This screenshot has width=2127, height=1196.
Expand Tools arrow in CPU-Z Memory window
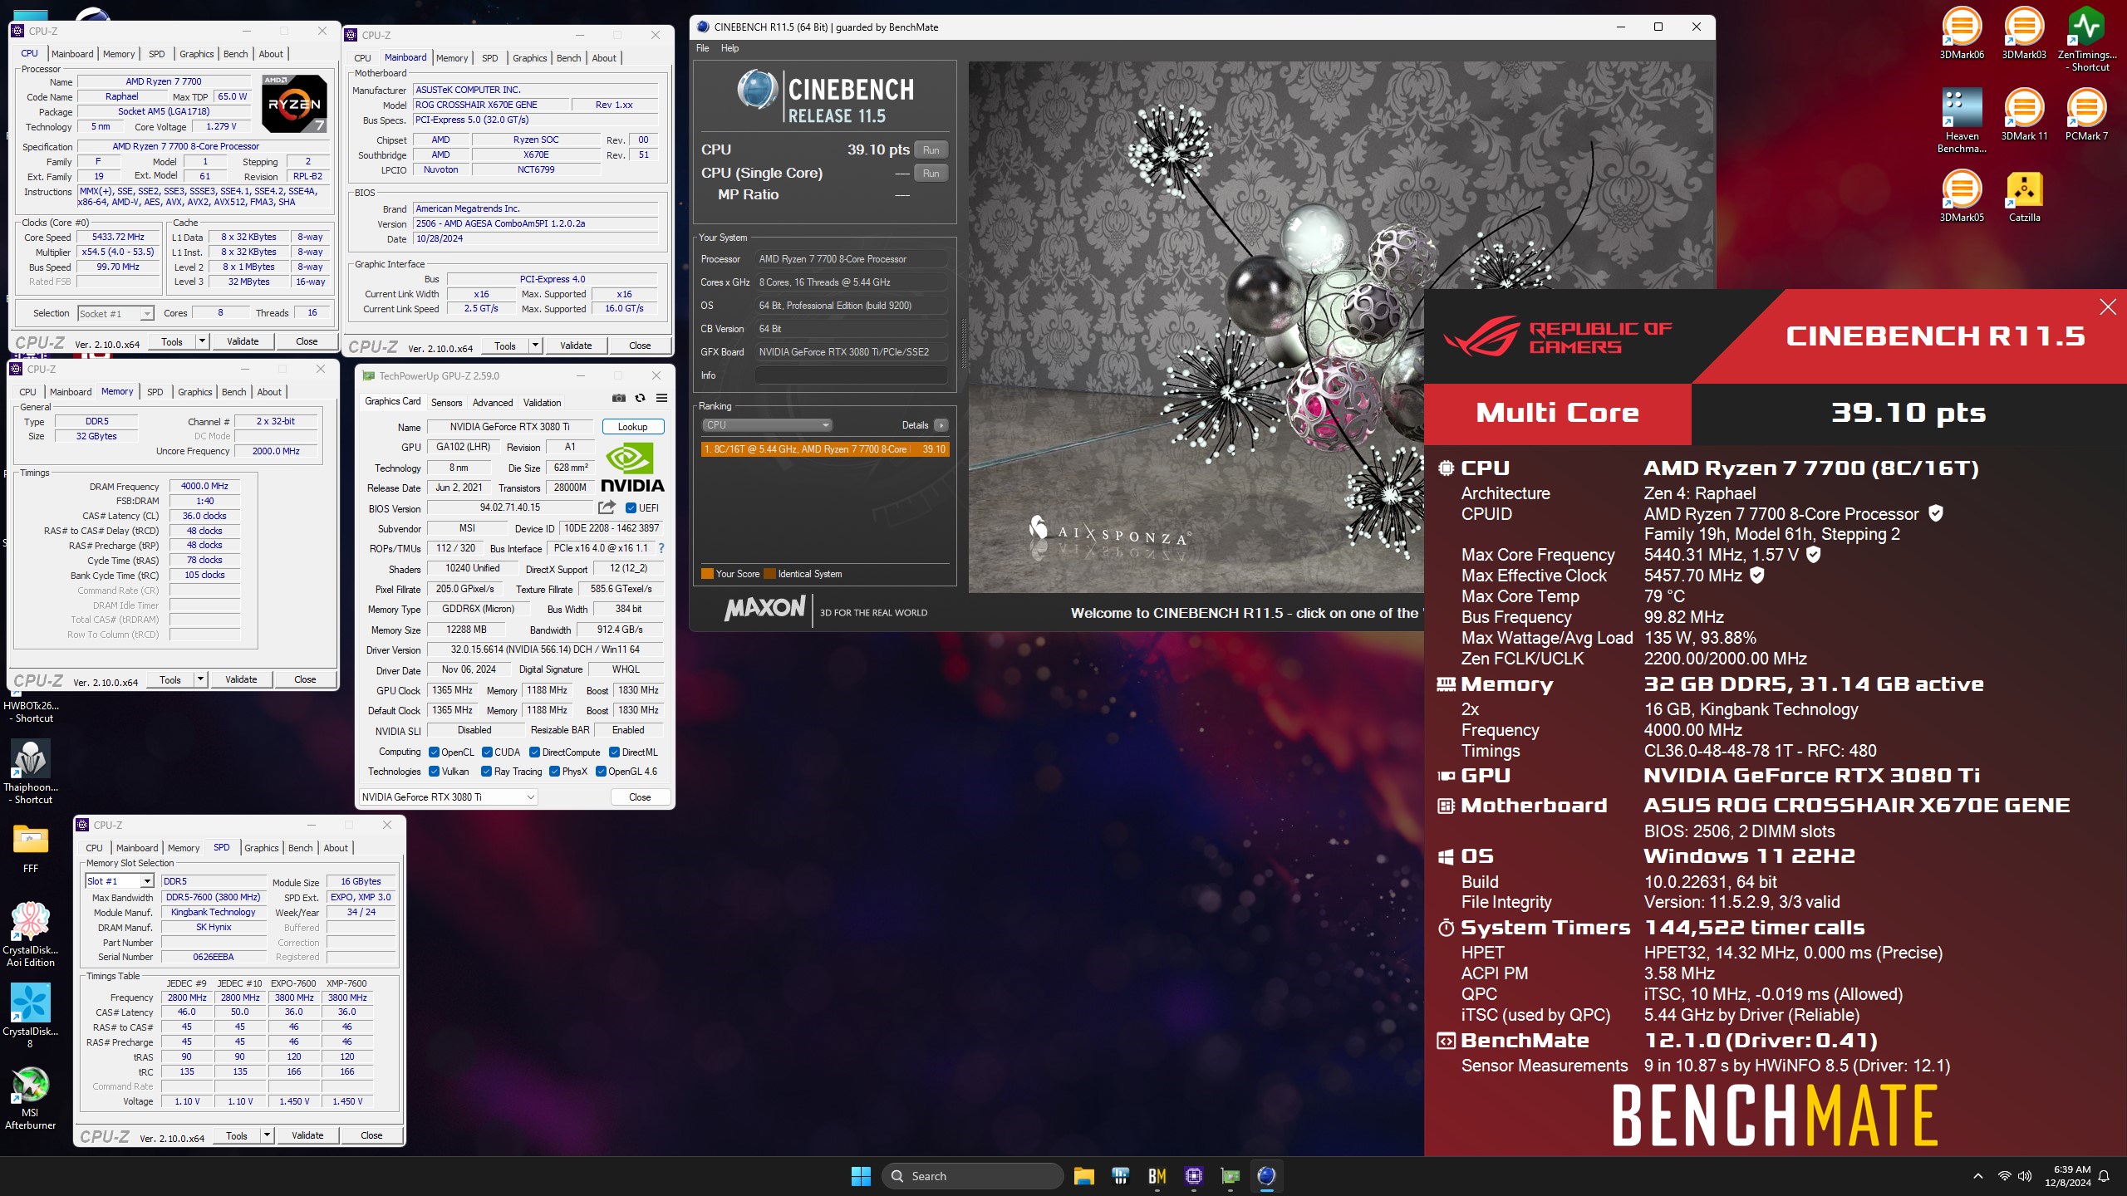coord(199,679)
